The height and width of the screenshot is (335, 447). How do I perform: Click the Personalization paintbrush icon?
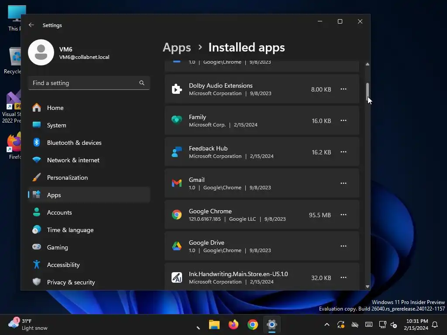point(37,177)
